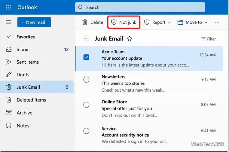Viewport: 229px width, 152px height.
Task: Compose a message with New mail
Action: 34,22
